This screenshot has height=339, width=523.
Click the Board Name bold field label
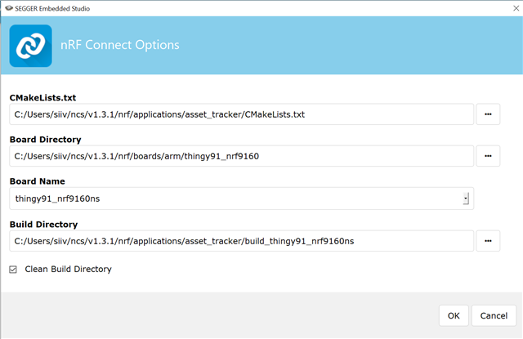[x=38, y=181]
